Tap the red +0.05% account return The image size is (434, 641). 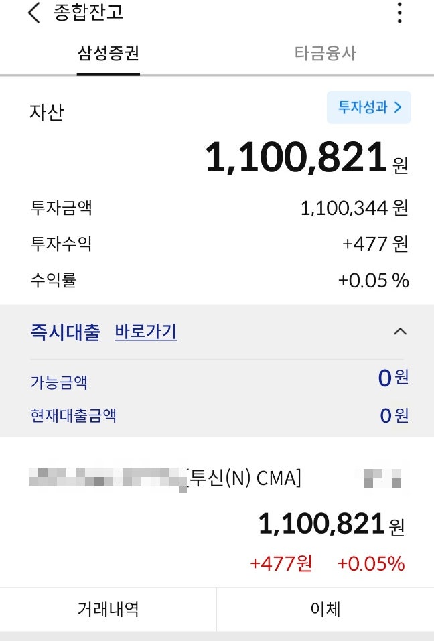371,564
